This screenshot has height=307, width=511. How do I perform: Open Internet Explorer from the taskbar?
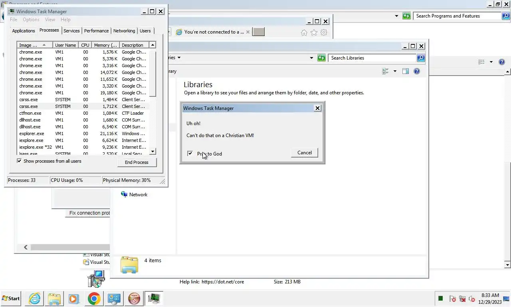click(35, 299)
